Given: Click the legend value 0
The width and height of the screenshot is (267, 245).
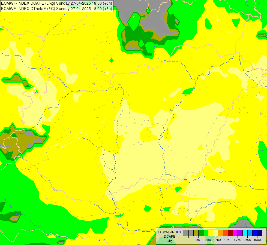Looking at the screenshot, I should 188,240.
